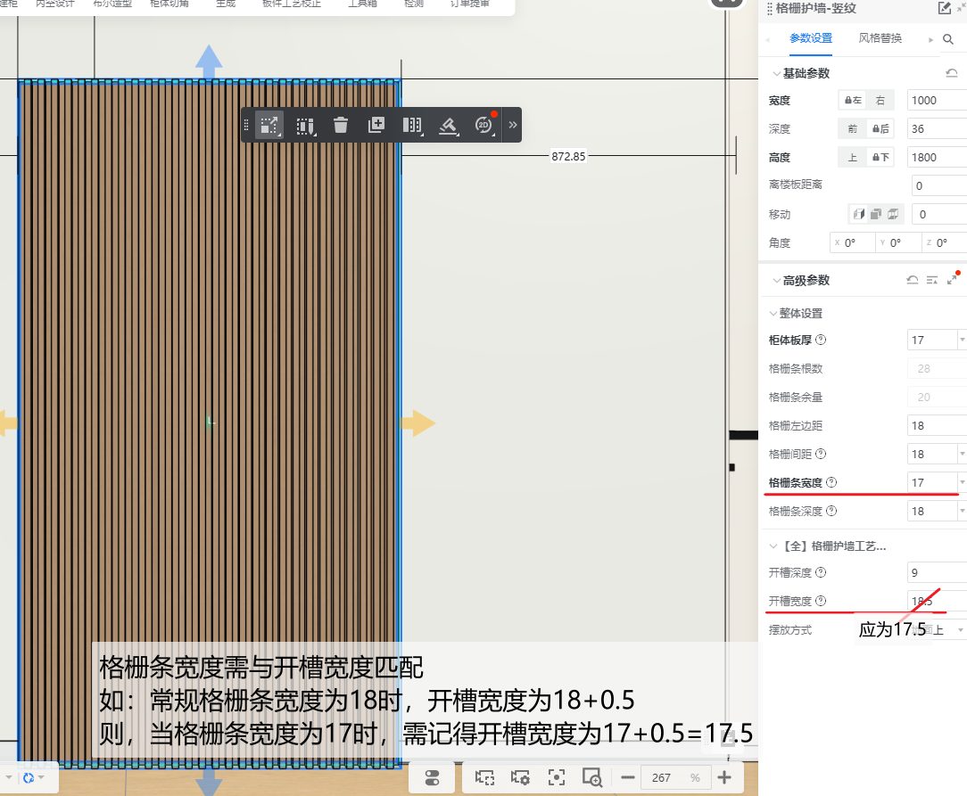Viewport: 967px width, 796px height.
Task: Click the duplicate copy icon in floating toolbar
Action: pos(376,125)
